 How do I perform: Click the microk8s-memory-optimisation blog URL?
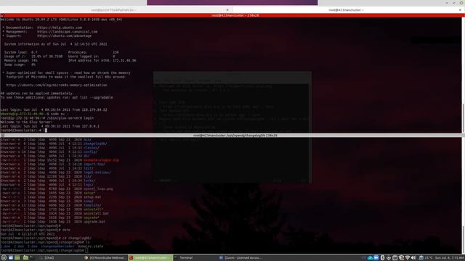[x=57, y=85]
